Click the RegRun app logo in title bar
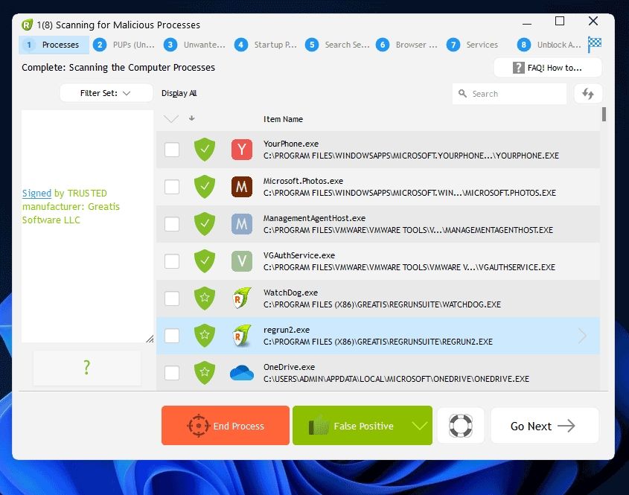Viewport: 629px width, 495px height. 27,25
